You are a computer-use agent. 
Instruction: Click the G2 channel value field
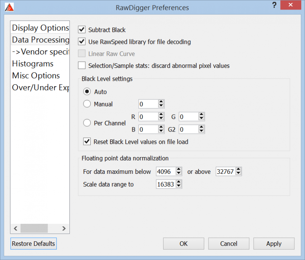click(x=189, y=129)
